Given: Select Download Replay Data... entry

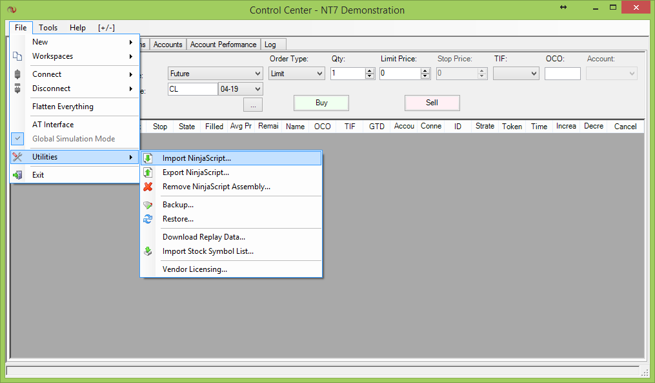Looking at the screenshot, I should coord(231,237).
